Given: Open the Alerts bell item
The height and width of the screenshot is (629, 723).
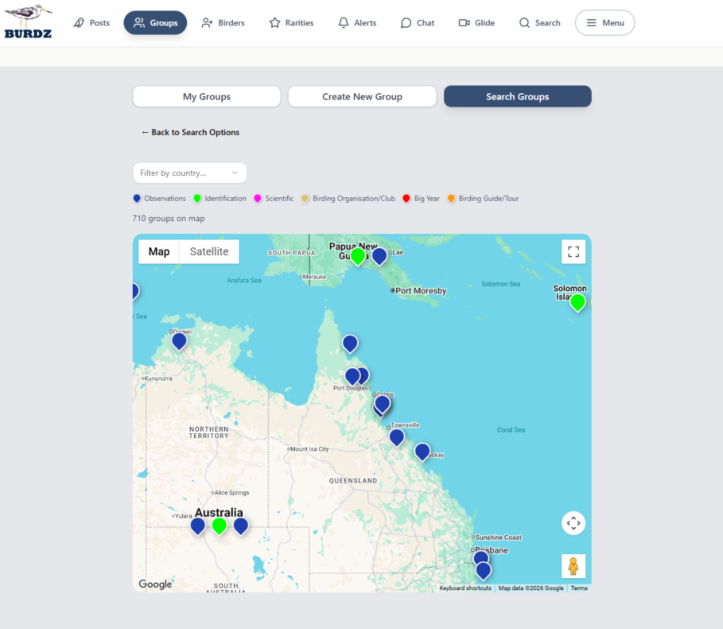Looking at the screenshot, I should click(x=357, y=23).
